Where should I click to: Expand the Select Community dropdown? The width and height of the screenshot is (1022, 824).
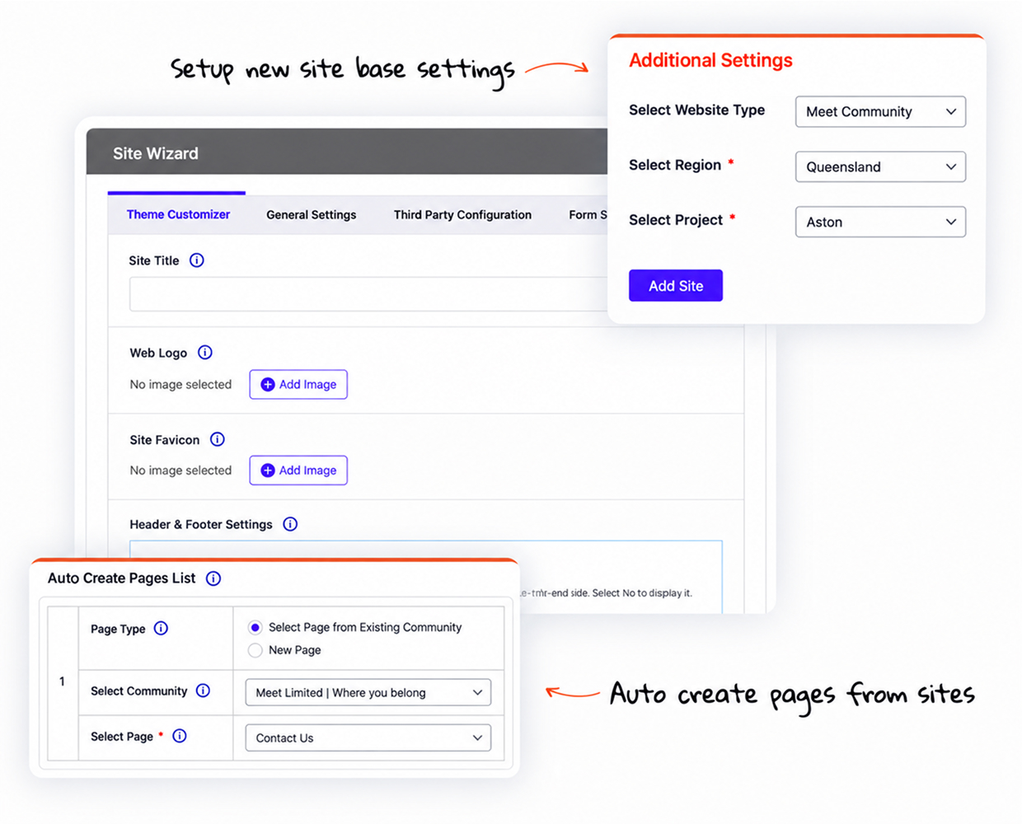[368, 692]
